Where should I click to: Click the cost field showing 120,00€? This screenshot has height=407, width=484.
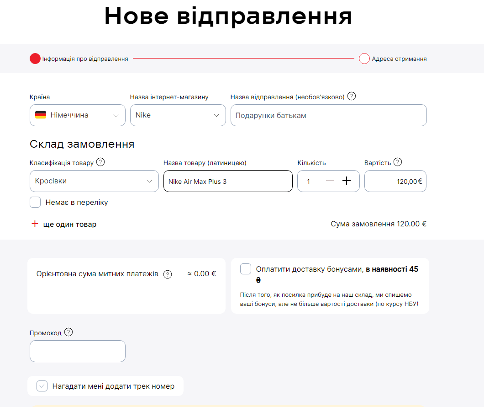[395, 181]
